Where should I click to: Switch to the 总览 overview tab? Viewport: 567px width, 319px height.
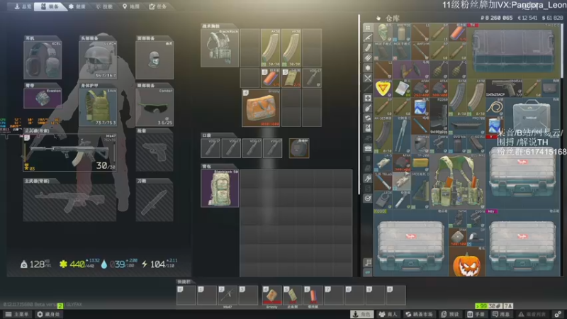23,6
